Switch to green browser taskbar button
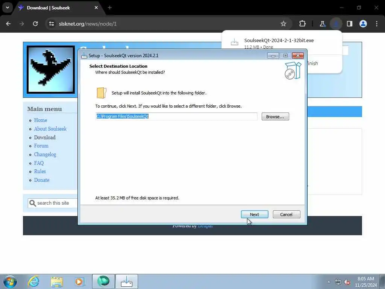 tap(103, 281)
